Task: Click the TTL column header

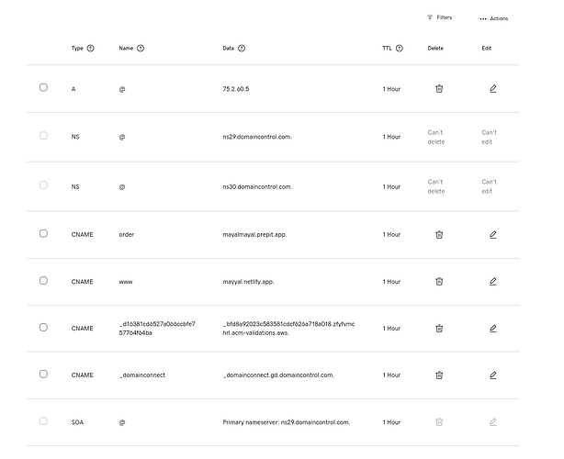Action: click(x=387, y=48)
